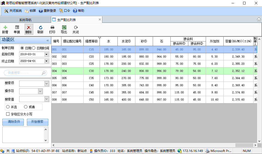Viewport: 262px width, 154px height.
Task: Export data with 导出 Excel icon
Action: tap(64, 27)
